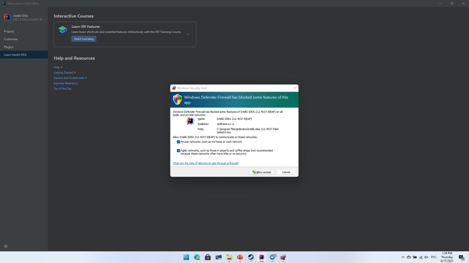469x263 pixels.
Task: Show hidden system tray icons
Action: pos(403,257)
